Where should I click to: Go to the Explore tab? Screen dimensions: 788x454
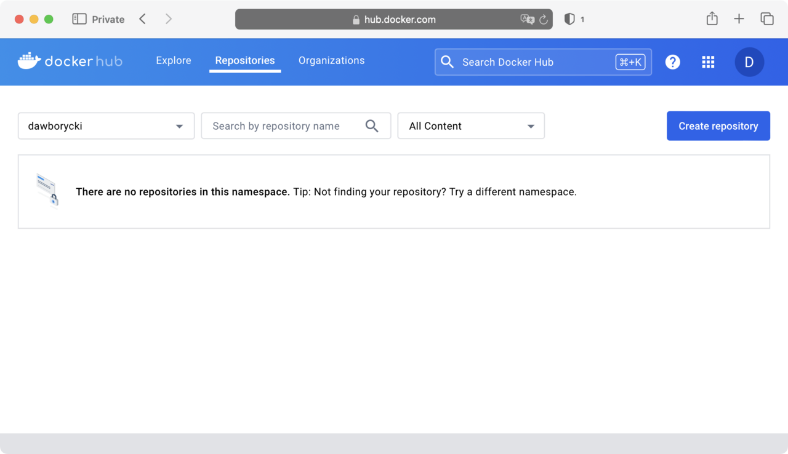point(174,60)
